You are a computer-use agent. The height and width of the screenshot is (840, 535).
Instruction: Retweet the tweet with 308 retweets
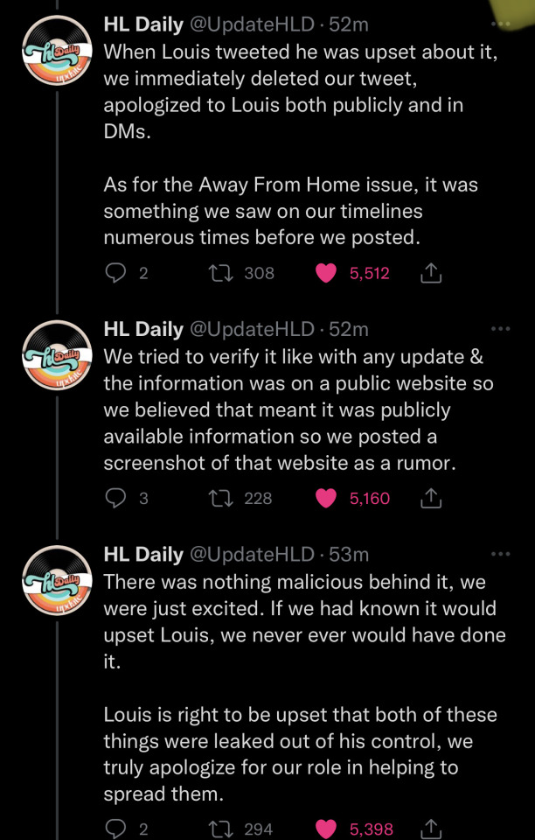click(x=221, y=273)
